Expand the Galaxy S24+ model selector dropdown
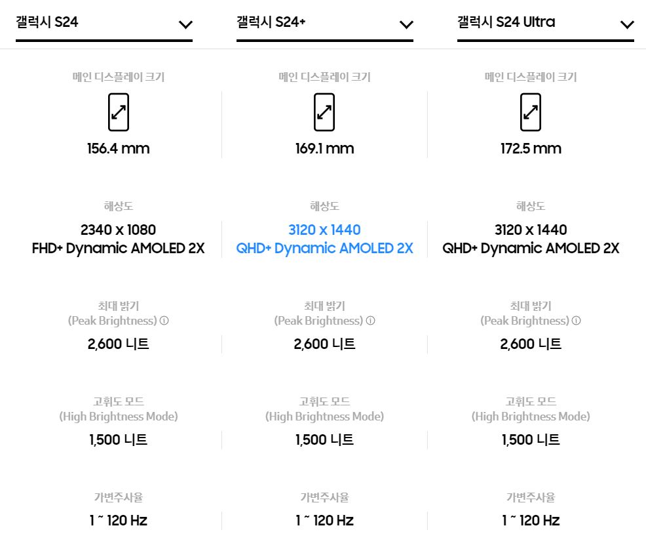Viewport: 646px width, 551px height. coord(406,24)
